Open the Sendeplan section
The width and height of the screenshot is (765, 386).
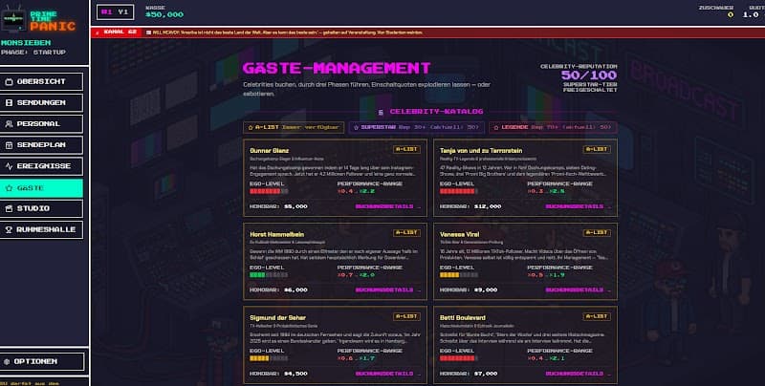[41, 145]
